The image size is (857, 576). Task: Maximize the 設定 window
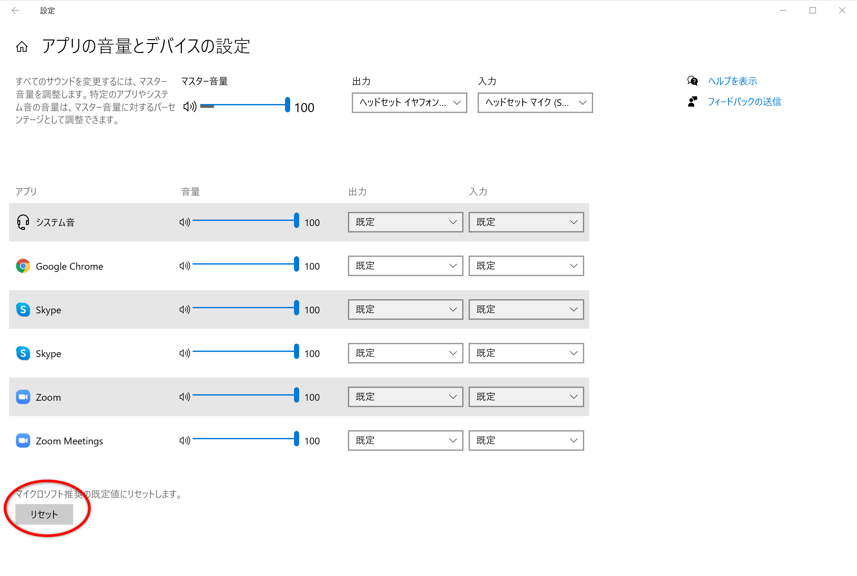tap(813, 10)
